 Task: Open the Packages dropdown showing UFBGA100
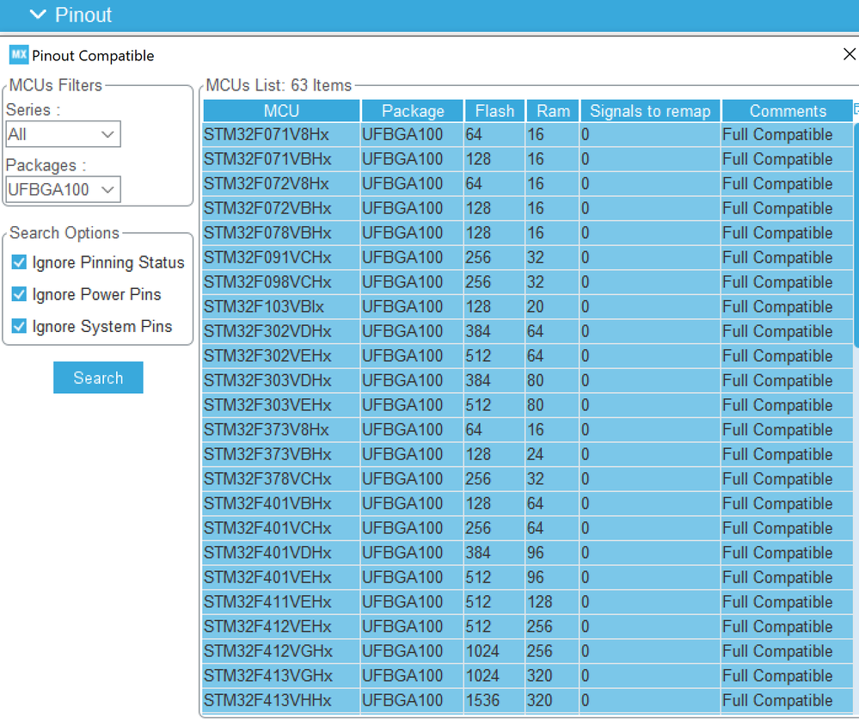click(63, 189)
